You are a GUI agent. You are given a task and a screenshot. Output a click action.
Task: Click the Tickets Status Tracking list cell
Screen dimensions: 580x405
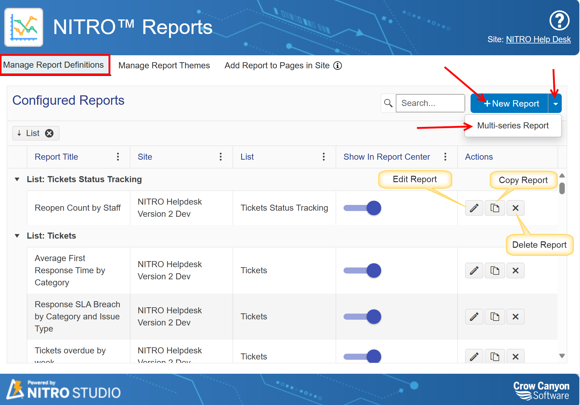coord(284,208)
